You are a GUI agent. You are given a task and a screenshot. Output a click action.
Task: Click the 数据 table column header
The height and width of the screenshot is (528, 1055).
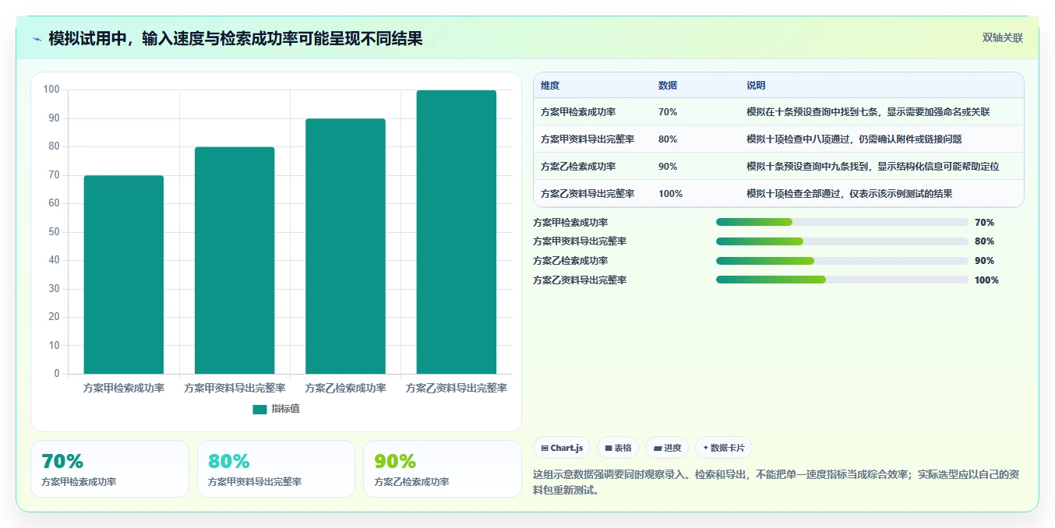pos(668,86)
